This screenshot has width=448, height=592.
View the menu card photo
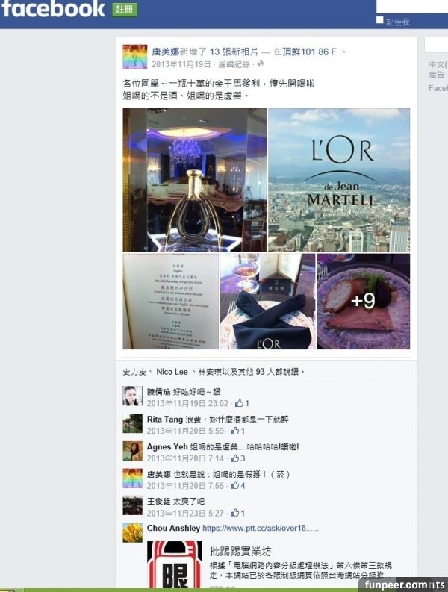171,302
